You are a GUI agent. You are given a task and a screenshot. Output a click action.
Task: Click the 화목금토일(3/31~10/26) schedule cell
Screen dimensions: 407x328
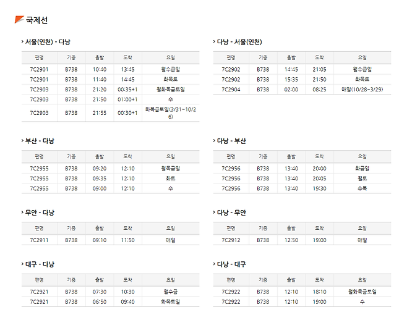click(170, 112)
